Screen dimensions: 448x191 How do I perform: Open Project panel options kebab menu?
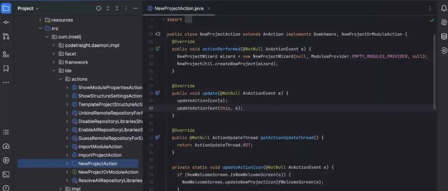126,8
